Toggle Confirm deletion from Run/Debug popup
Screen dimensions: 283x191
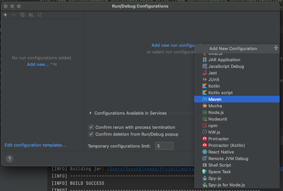(x=91, y=134)
